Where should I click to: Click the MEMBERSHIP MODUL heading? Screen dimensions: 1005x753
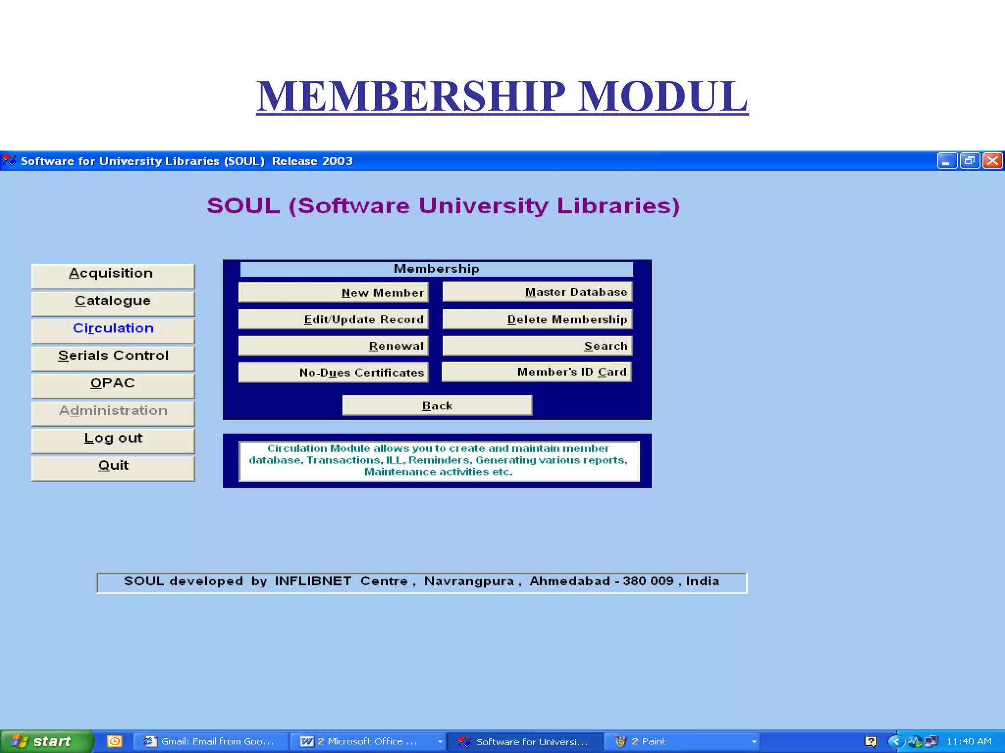point(502,96)
